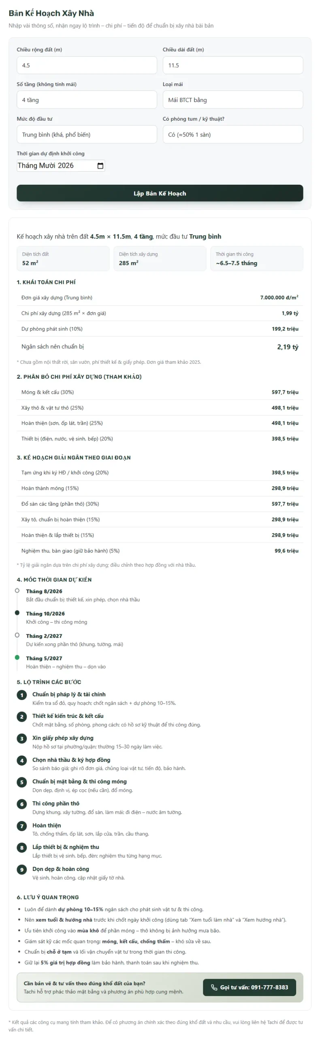Click step 5 circle Chuẩn bị mặt bằng
Image resolution: width=320 pixels, height=1037 pixels.
(x=22, y=782)
